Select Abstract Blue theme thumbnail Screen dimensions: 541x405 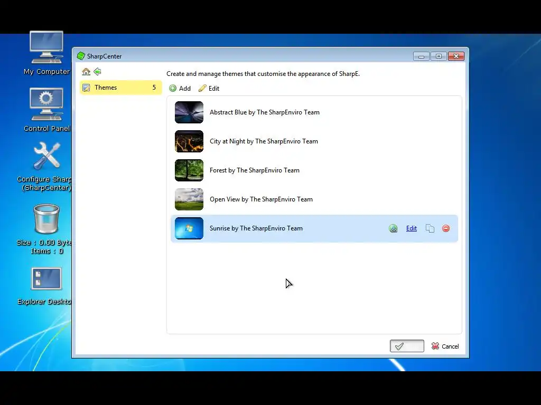pyautogui.click(x=189, y=112)
